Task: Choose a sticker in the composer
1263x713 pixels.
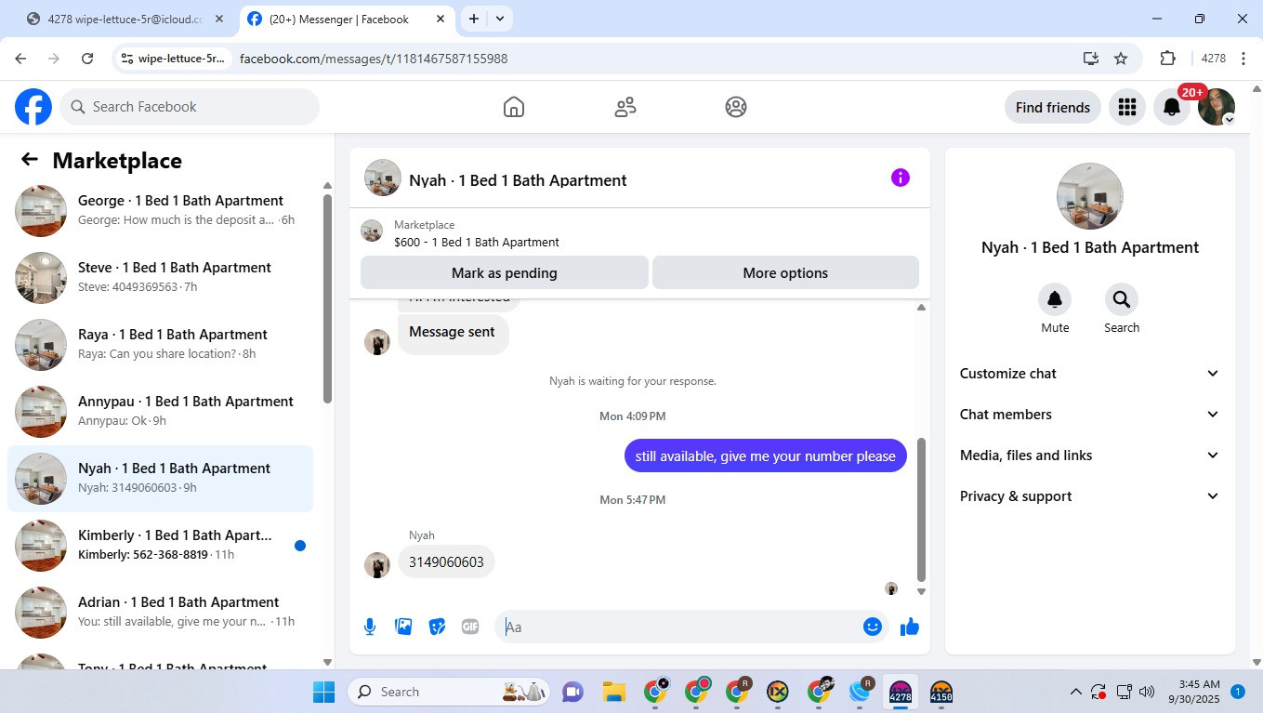Action: coord(437,627)
